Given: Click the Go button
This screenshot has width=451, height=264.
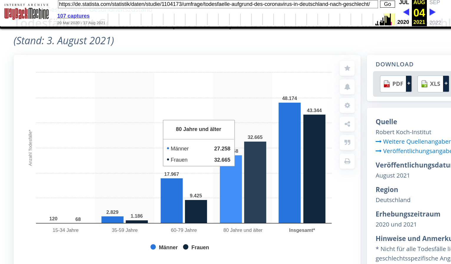Looking at the screenshot, I should pos(387,4).
